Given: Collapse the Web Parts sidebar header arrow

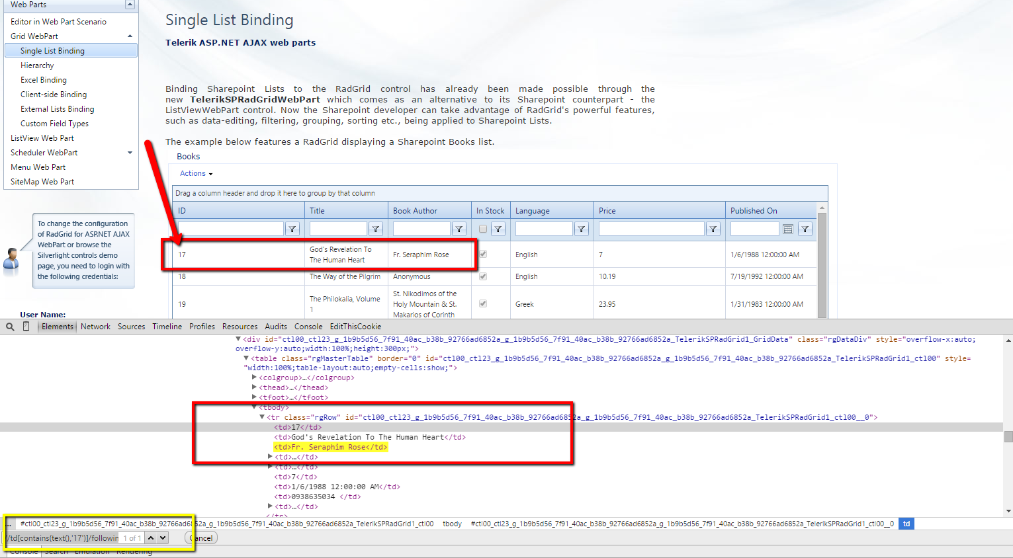Looking at the screenshot, I should [x=130, y=5].
